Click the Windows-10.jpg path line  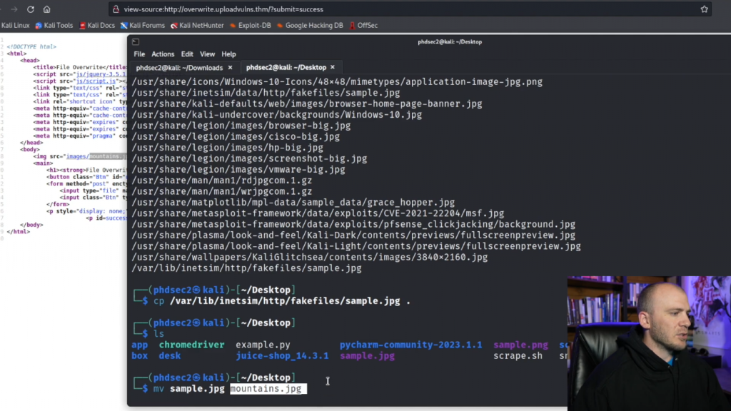(x=276, y=115)
